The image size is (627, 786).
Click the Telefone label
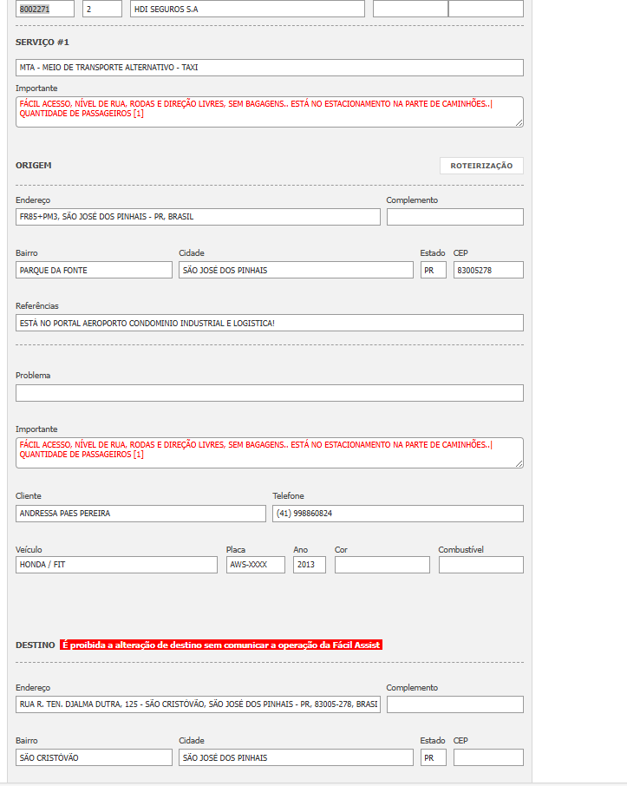pyautogui.click(x=288, y=495)
